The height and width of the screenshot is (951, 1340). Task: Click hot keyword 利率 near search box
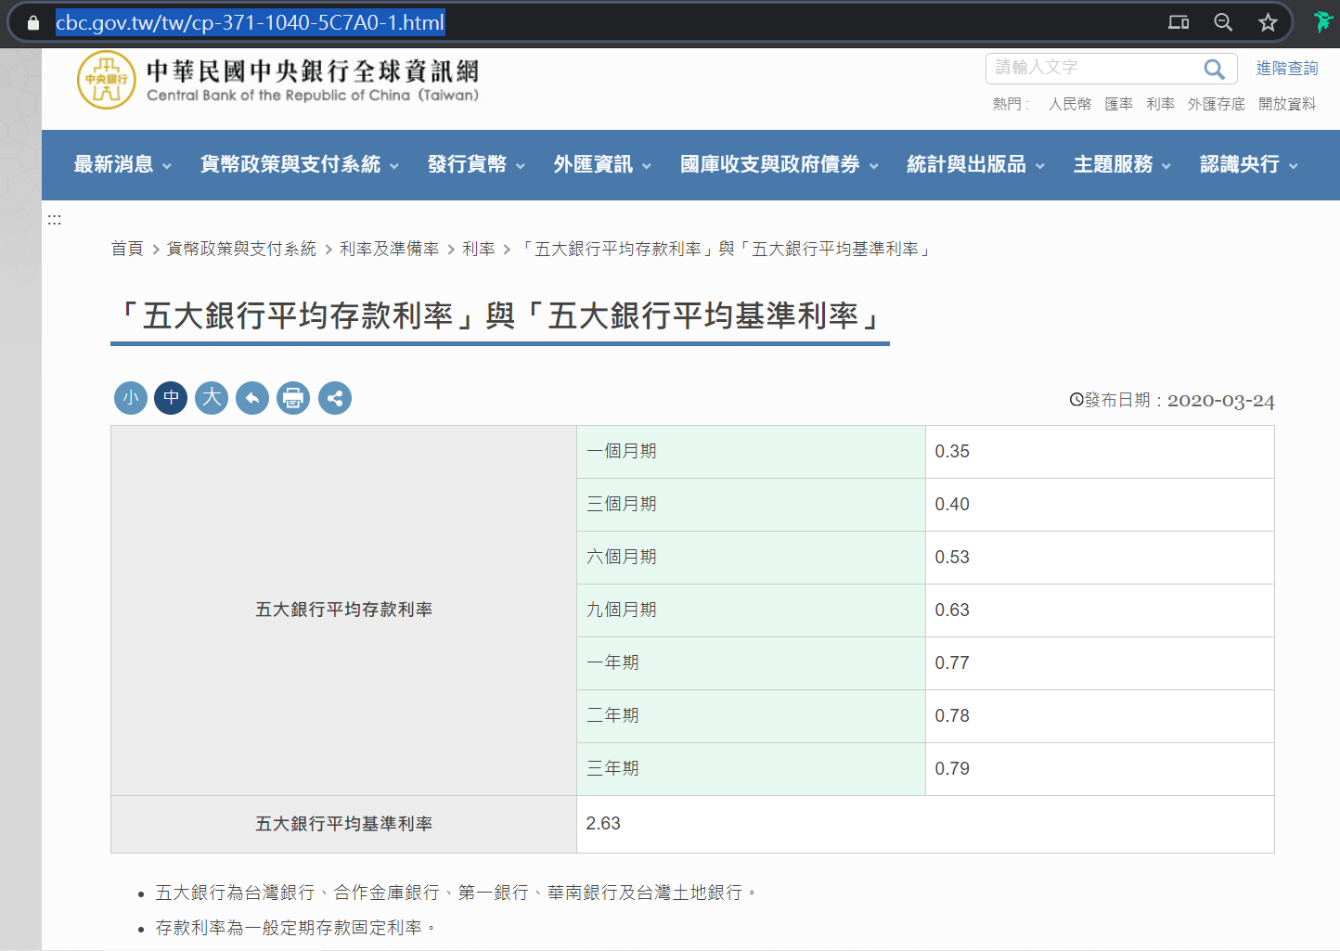click(1160, 104)
